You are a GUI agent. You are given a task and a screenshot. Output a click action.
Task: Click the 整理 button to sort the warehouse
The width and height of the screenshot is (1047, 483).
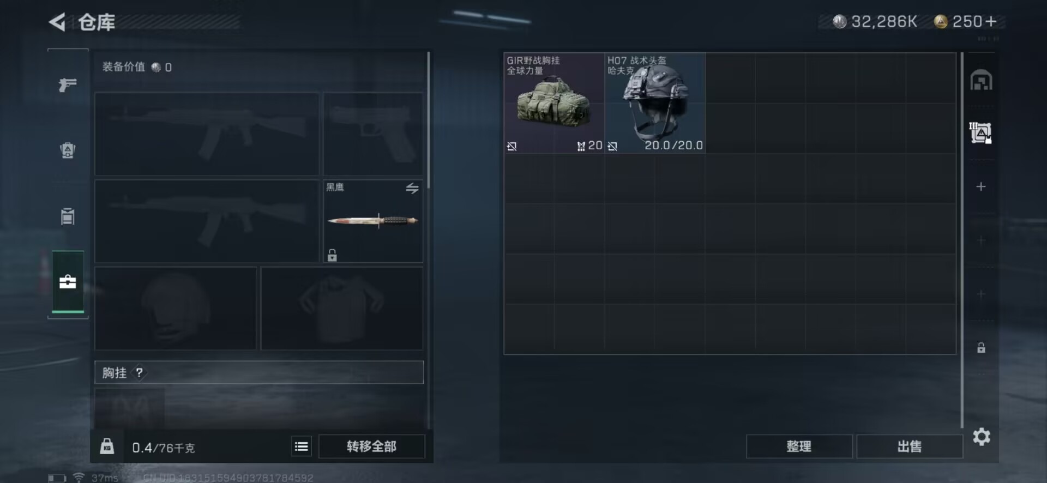tap(799, 446)
